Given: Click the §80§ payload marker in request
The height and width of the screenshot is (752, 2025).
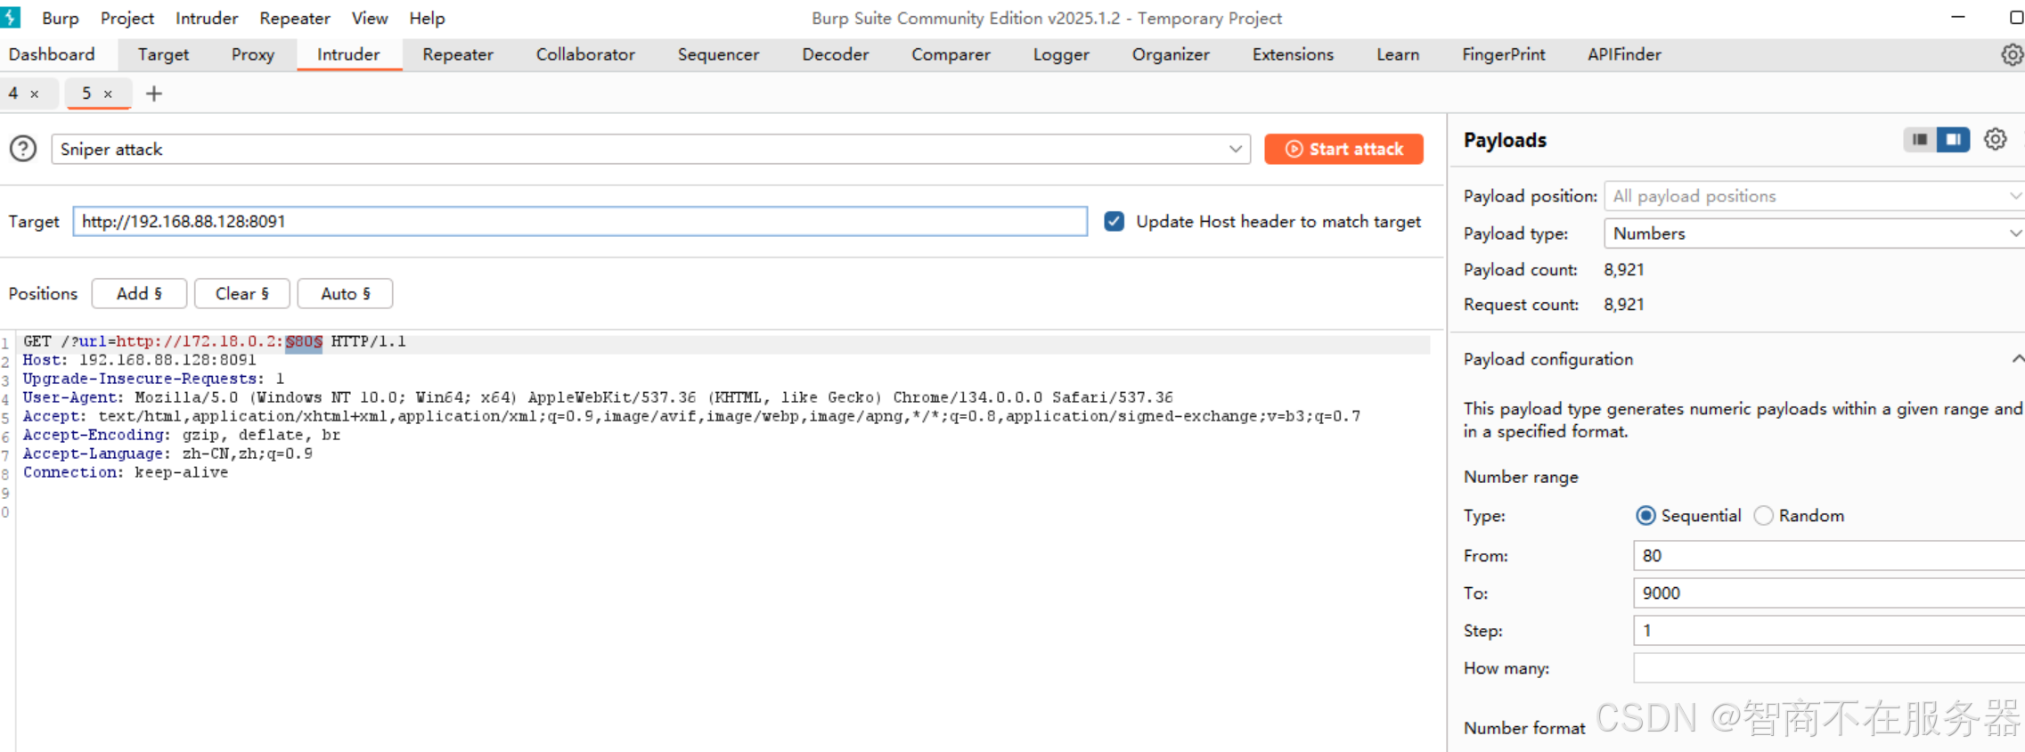Looking at the screenshot, I should [304, 342].
